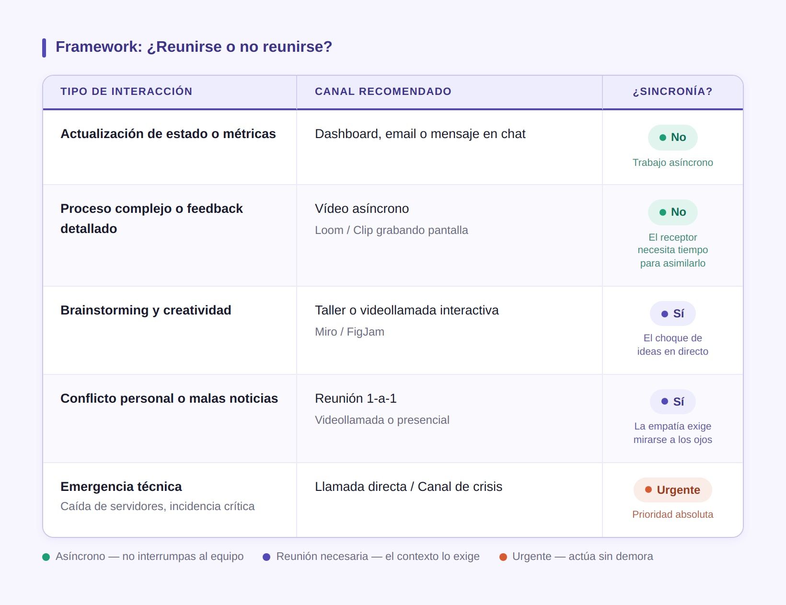This screenshot has height=605, width=786.
Task: Click 'Llamada directa / Canal de crisis'
Action: point(408,487)
